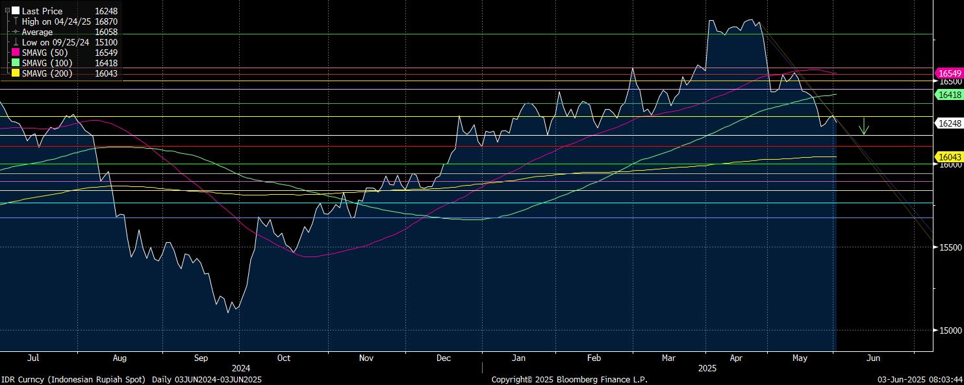Viewport: 964px width, 385px height.
Task: Click the Oct month label on time axis
Action: [x=283, y=358]
